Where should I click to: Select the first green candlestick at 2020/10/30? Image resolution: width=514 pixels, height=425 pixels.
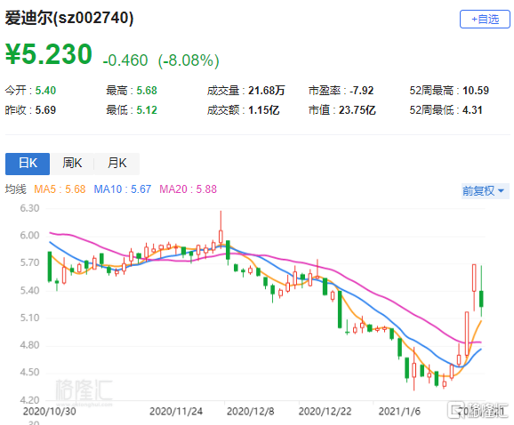click(x=50, y=267)
